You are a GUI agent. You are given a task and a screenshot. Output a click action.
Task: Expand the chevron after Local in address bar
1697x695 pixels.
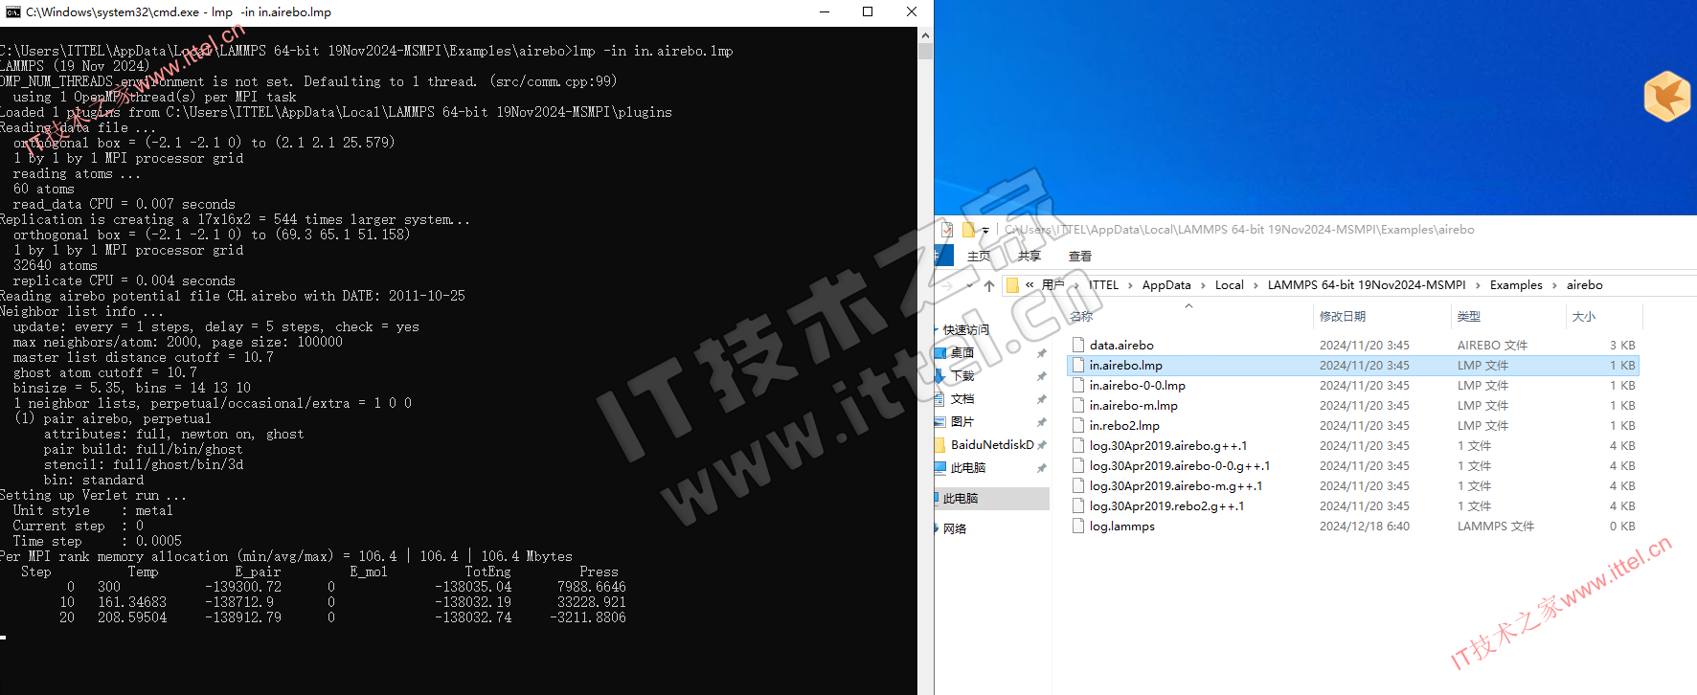pos(1256,285)
